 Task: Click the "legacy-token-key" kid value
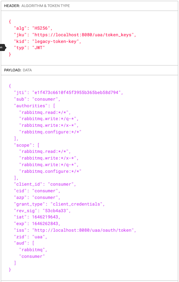(x=55, y=41)
